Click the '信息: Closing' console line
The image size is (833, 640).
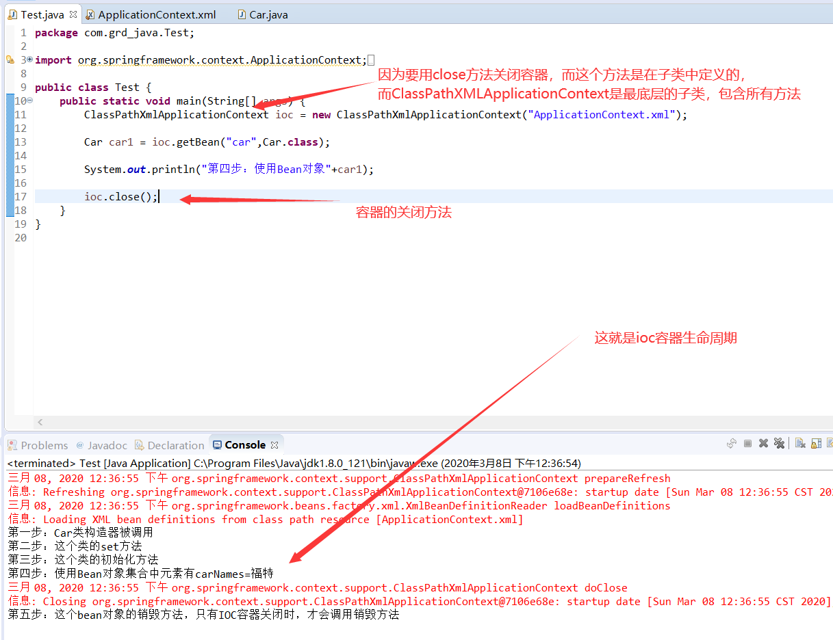coord(419,602)
